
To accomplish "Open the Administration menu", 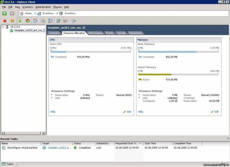I will pos(43,7).
